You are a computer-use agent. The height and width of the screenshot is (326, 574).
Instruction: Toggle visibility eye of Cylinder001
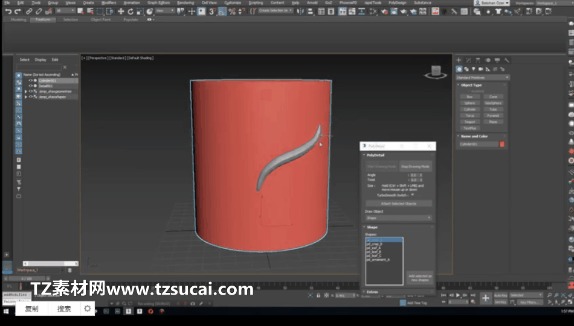coord(30,81)
